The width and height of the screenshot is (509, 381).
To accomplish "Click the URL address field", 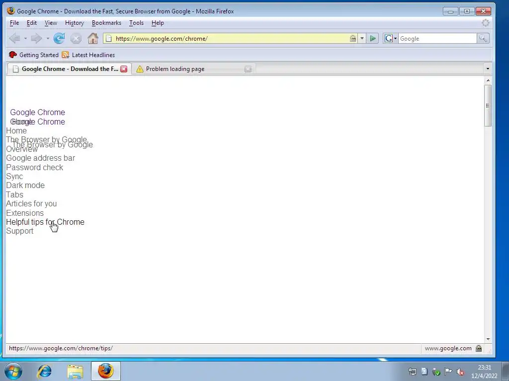I will pos(231,39).
